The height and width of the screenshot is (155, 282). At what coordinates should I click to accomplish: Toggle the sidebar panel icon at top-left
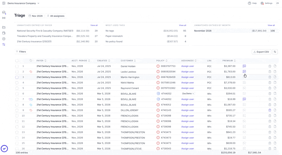tap(4, 3)
